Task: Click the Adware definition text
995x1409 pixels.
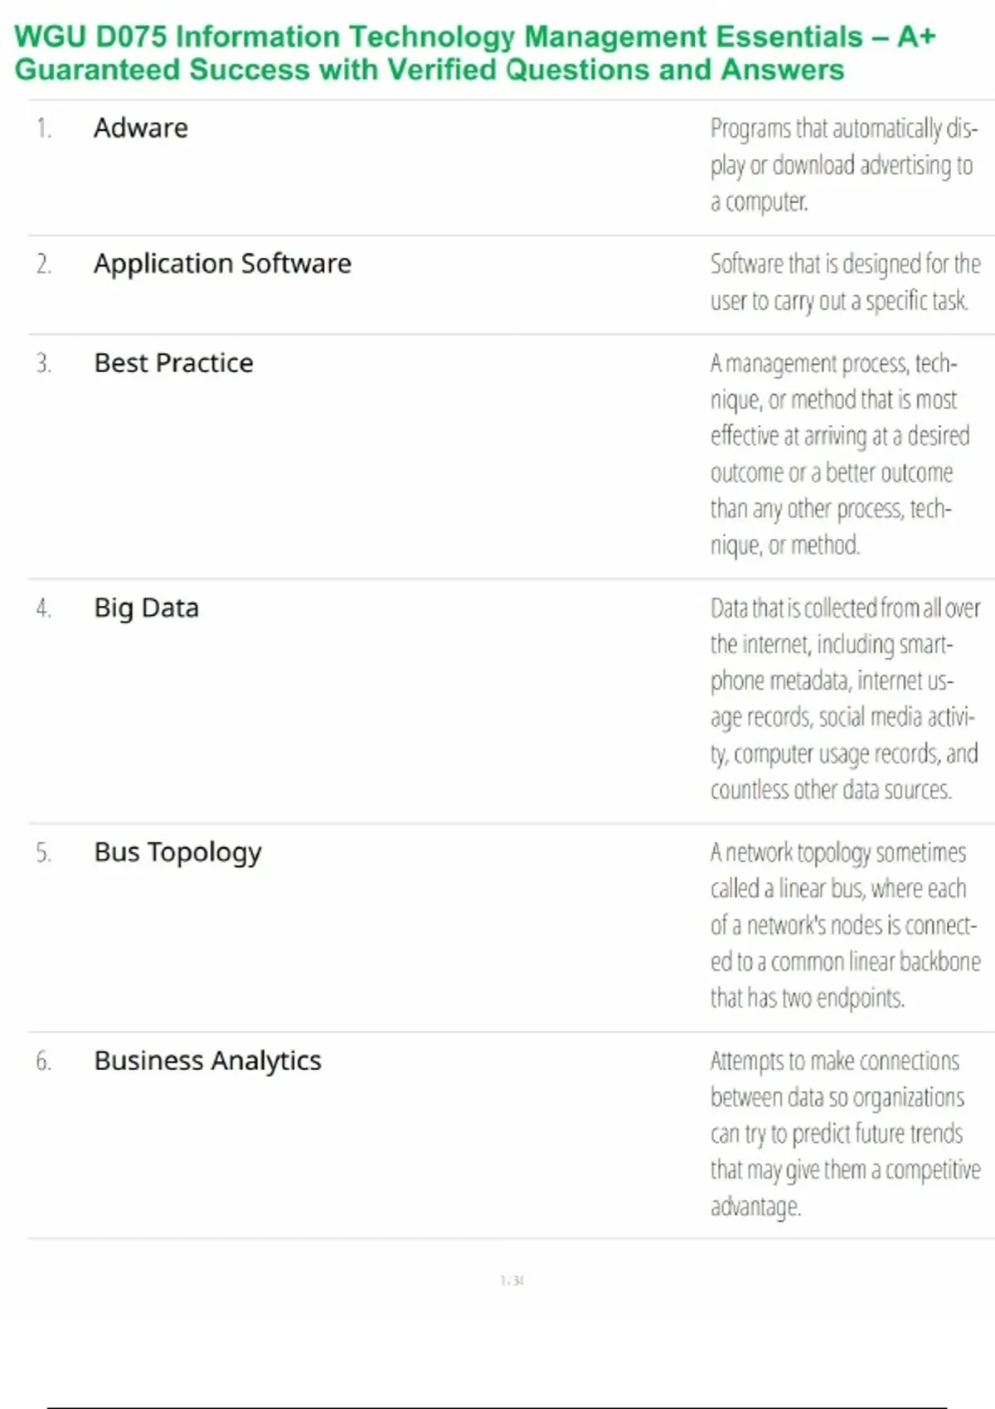Action: click(842, 165)
